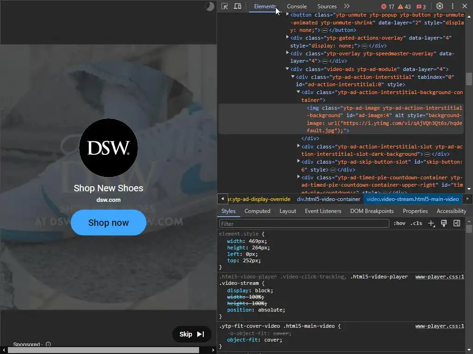
Task: Click the ad countdown pie icon
Action: point(209,6)
